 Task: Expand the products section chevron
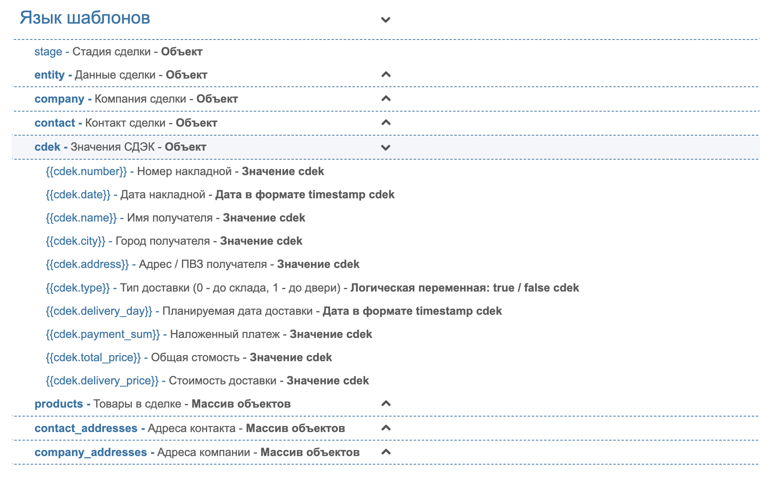385,404
